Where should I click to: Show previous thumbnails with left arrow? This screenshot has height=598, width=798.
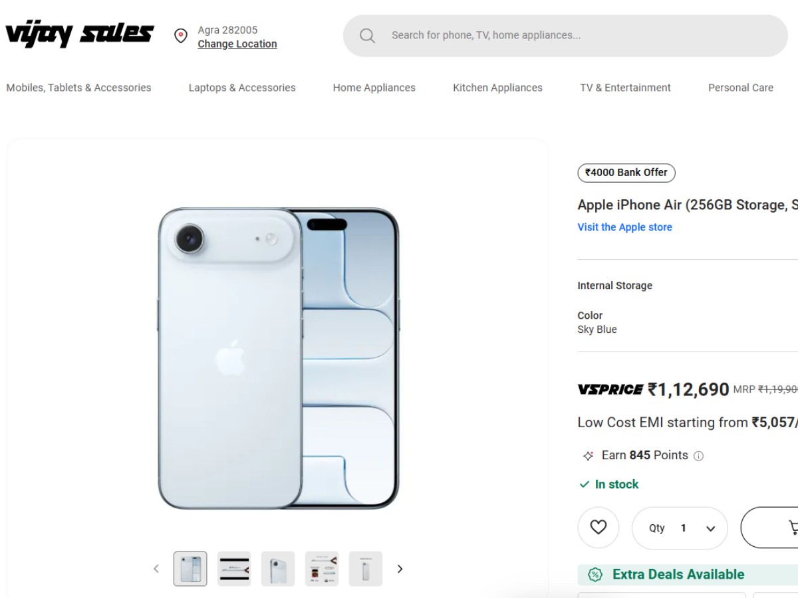156,569
